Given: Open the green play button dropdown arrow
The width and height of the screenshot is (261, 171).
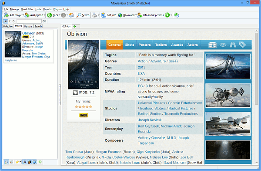Looking at the screenshot, I should [x=171, y=15].
